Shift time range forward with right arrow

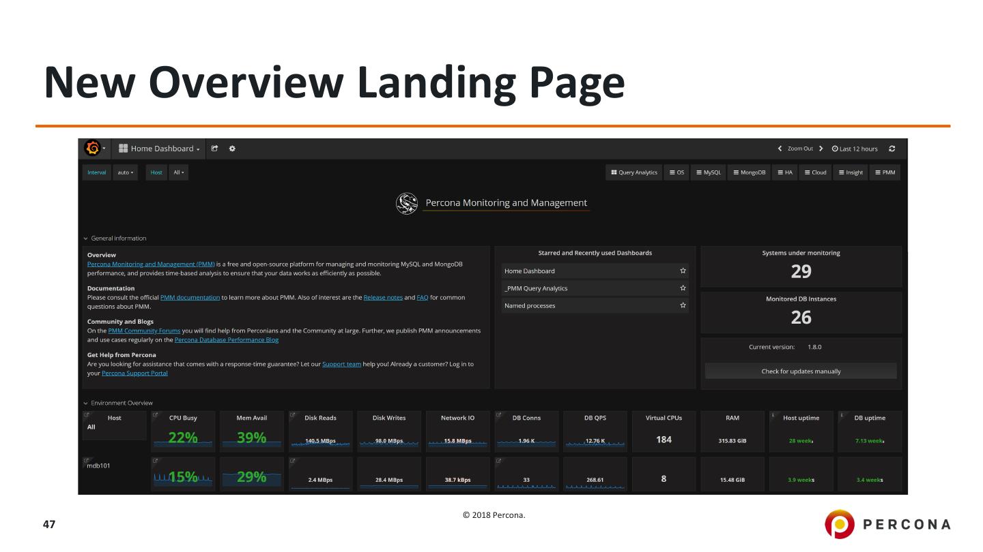pos(821,149)
